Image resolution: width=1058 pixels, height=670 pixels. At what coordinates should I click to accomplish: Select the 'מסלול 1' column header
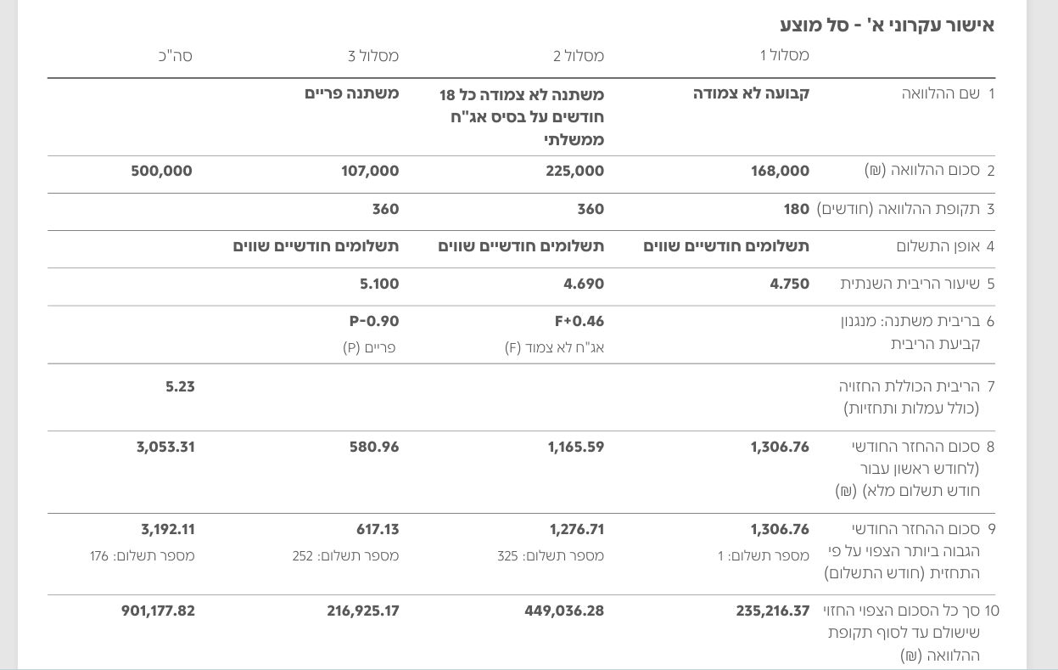pyautogui.click(x=784, y=56)
